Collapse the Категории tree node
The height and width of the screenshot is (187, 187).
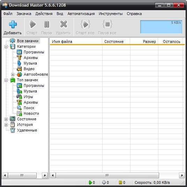[6, 46]
